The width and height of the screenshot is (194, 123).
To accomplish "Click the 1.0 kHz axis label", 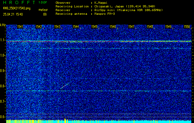I will (2, 56).
